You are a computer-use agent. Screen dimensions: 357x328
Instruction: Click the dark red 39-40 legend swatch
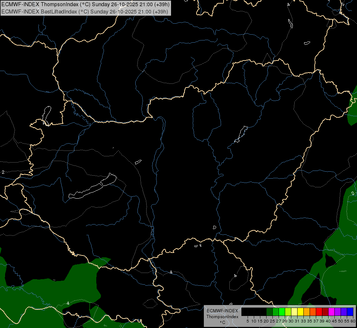pos(325,312)
